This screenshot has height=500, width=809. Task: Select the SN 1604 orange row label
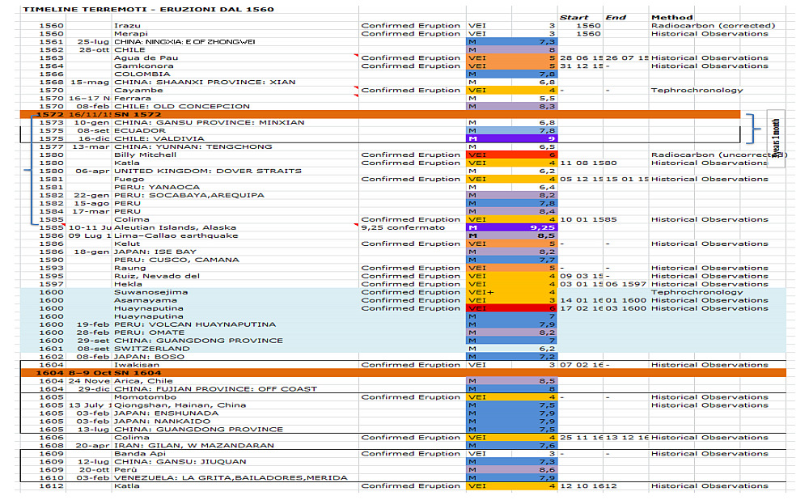coord(138,373)
